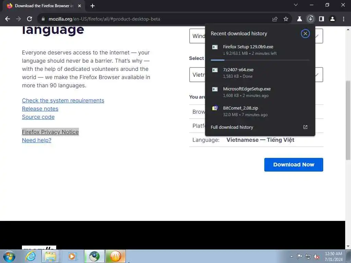Reload the Firefox download page
The height and width of the screenshot is (263, 351).
pos(29,19)
